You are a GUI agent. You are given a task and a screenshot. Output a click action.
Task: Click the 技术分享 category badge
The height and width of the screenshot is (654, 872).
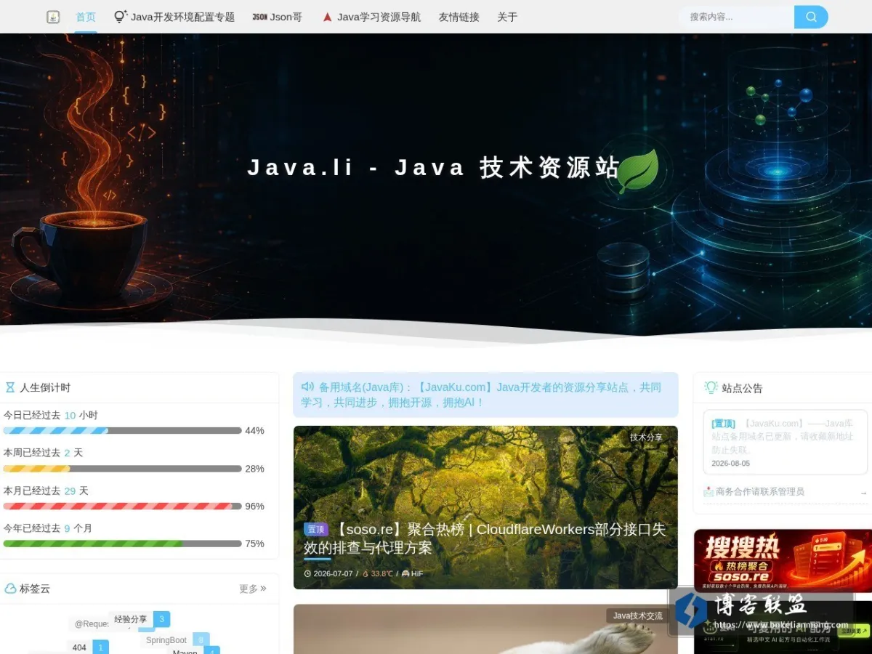point(646,437)
